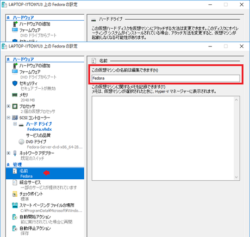Collapse the ハード ドライブ node
250x237 pixels.
point(15,124)
